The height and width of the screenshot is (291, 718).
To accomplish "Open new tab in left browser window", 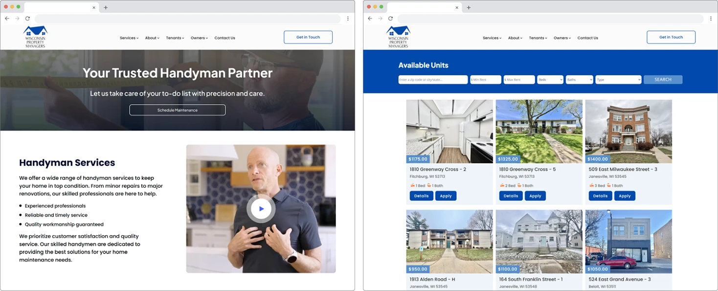I will (106, 7).
